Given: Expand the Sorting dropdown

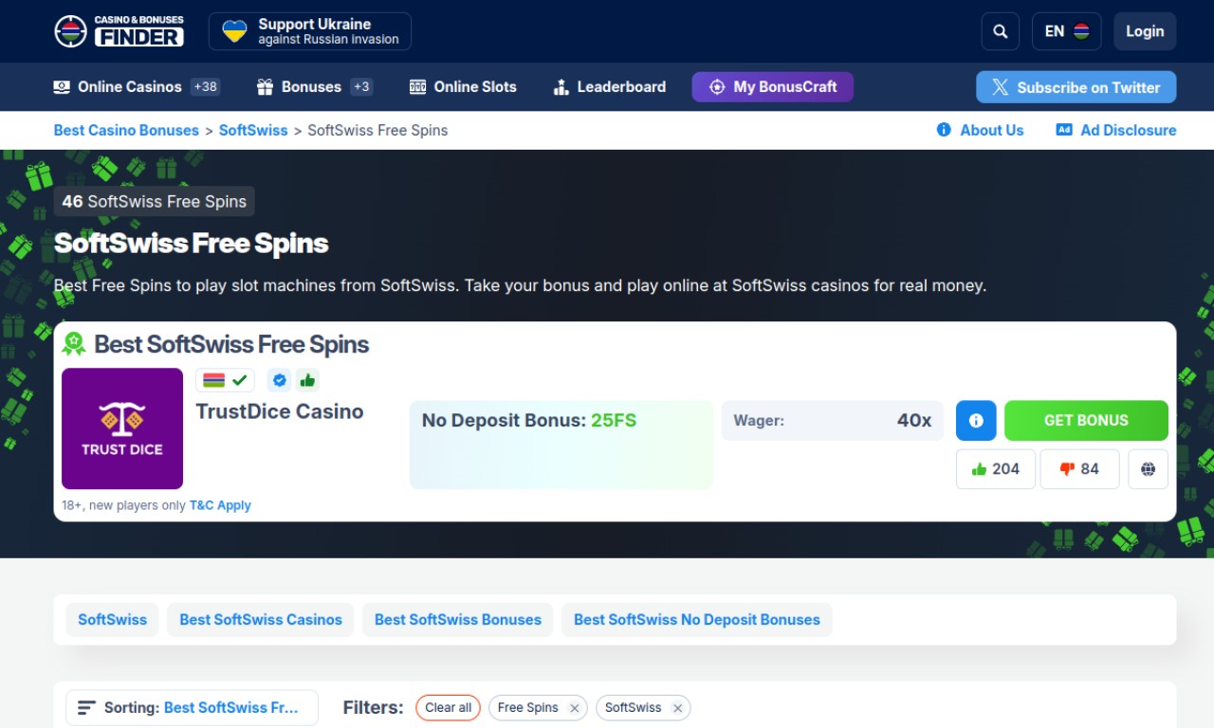Looking at the screenshot, I should (x=192, y=708).
